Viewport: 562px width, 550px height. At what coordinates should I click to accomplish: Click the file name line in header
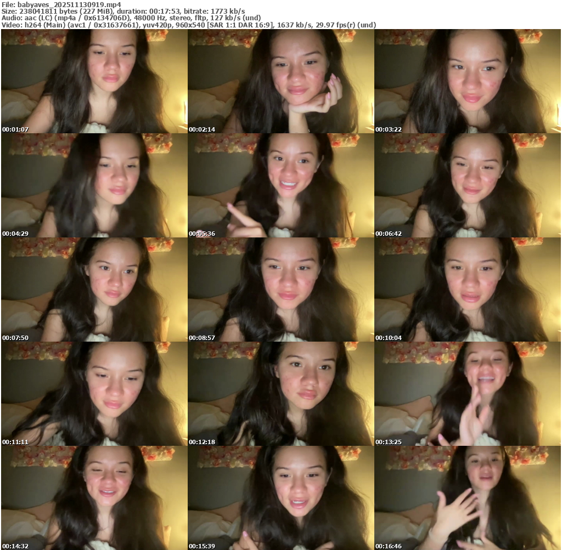pyautogui.click(x=61, y=4)
